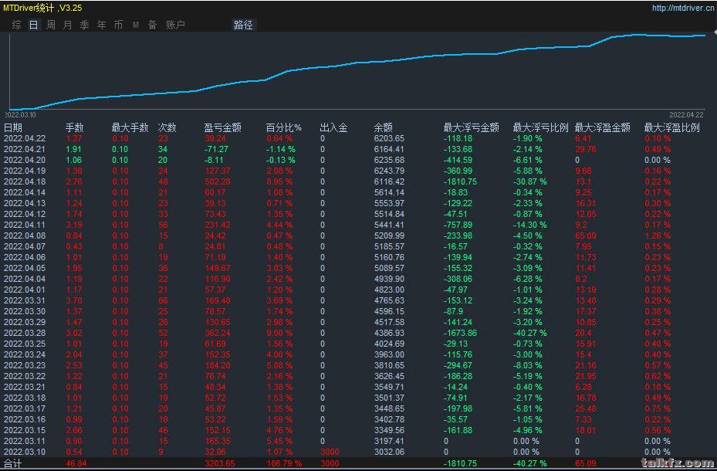Open the 备 notes tab
717x471 pixels.
[153, 25]
